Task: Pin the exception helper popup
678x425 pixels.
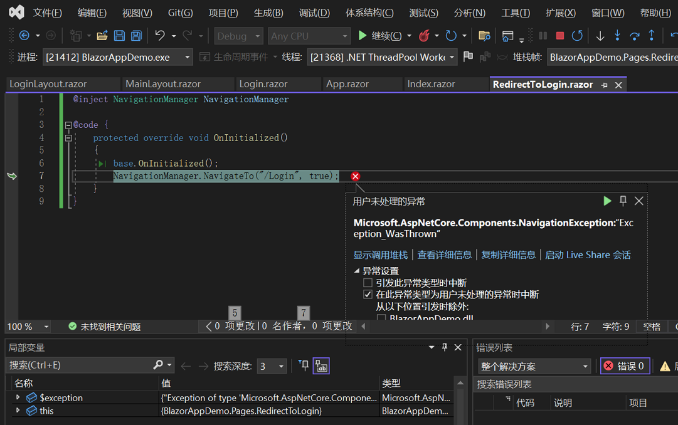Action: click(622, 201)
